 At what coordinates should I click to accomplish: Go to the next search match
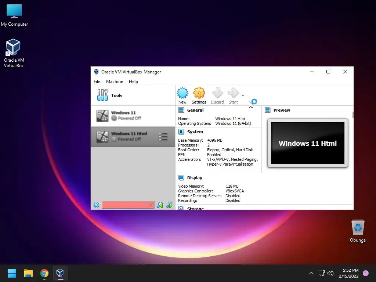[169, 205]
